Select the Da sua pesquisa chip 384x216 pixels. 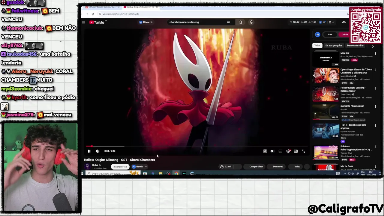point(334,46)
